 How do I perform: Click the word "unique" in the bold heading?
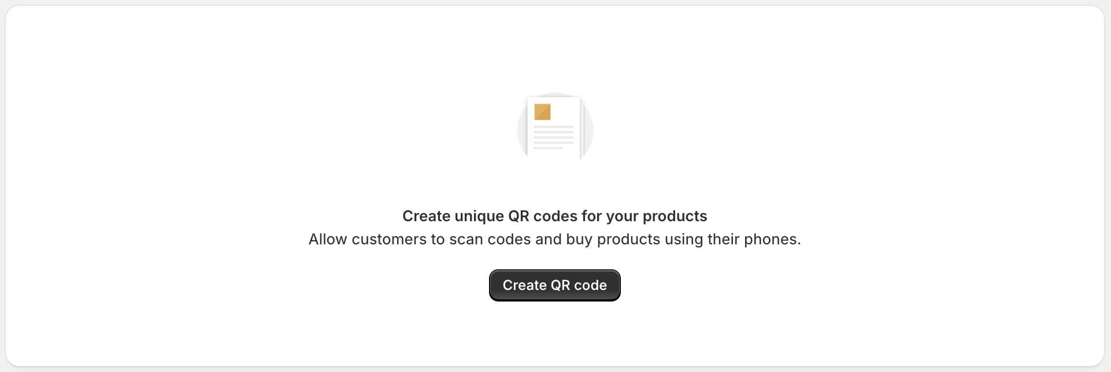479,216
